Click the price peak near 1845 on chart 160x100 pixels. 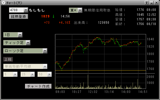(x=97, y=38)
